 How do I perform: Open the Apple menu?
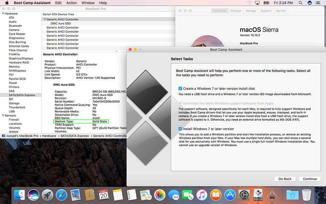coord(7,3)
